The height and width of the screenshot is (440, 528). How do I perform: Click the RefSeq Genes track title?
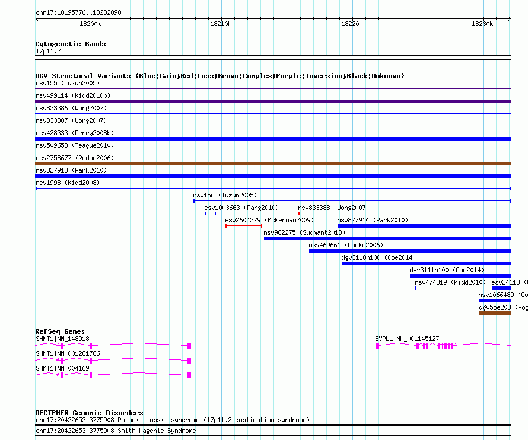coord(61,331)
